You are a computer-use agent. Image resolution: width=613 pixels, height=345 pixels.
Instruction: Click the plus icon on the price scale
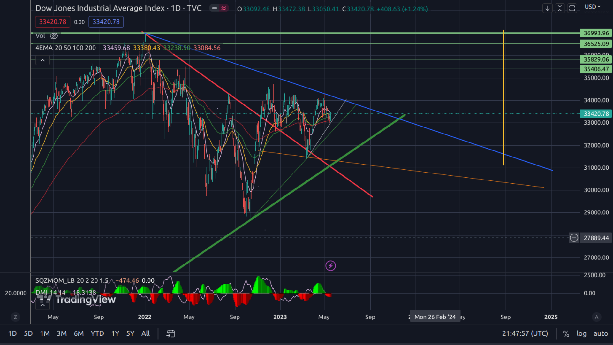point(574,238)
